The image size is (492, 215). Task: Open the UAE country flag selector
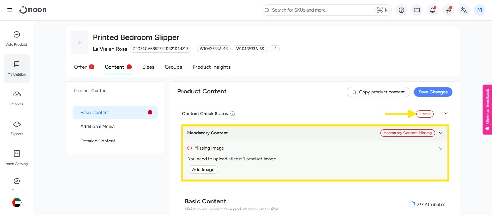17,202
